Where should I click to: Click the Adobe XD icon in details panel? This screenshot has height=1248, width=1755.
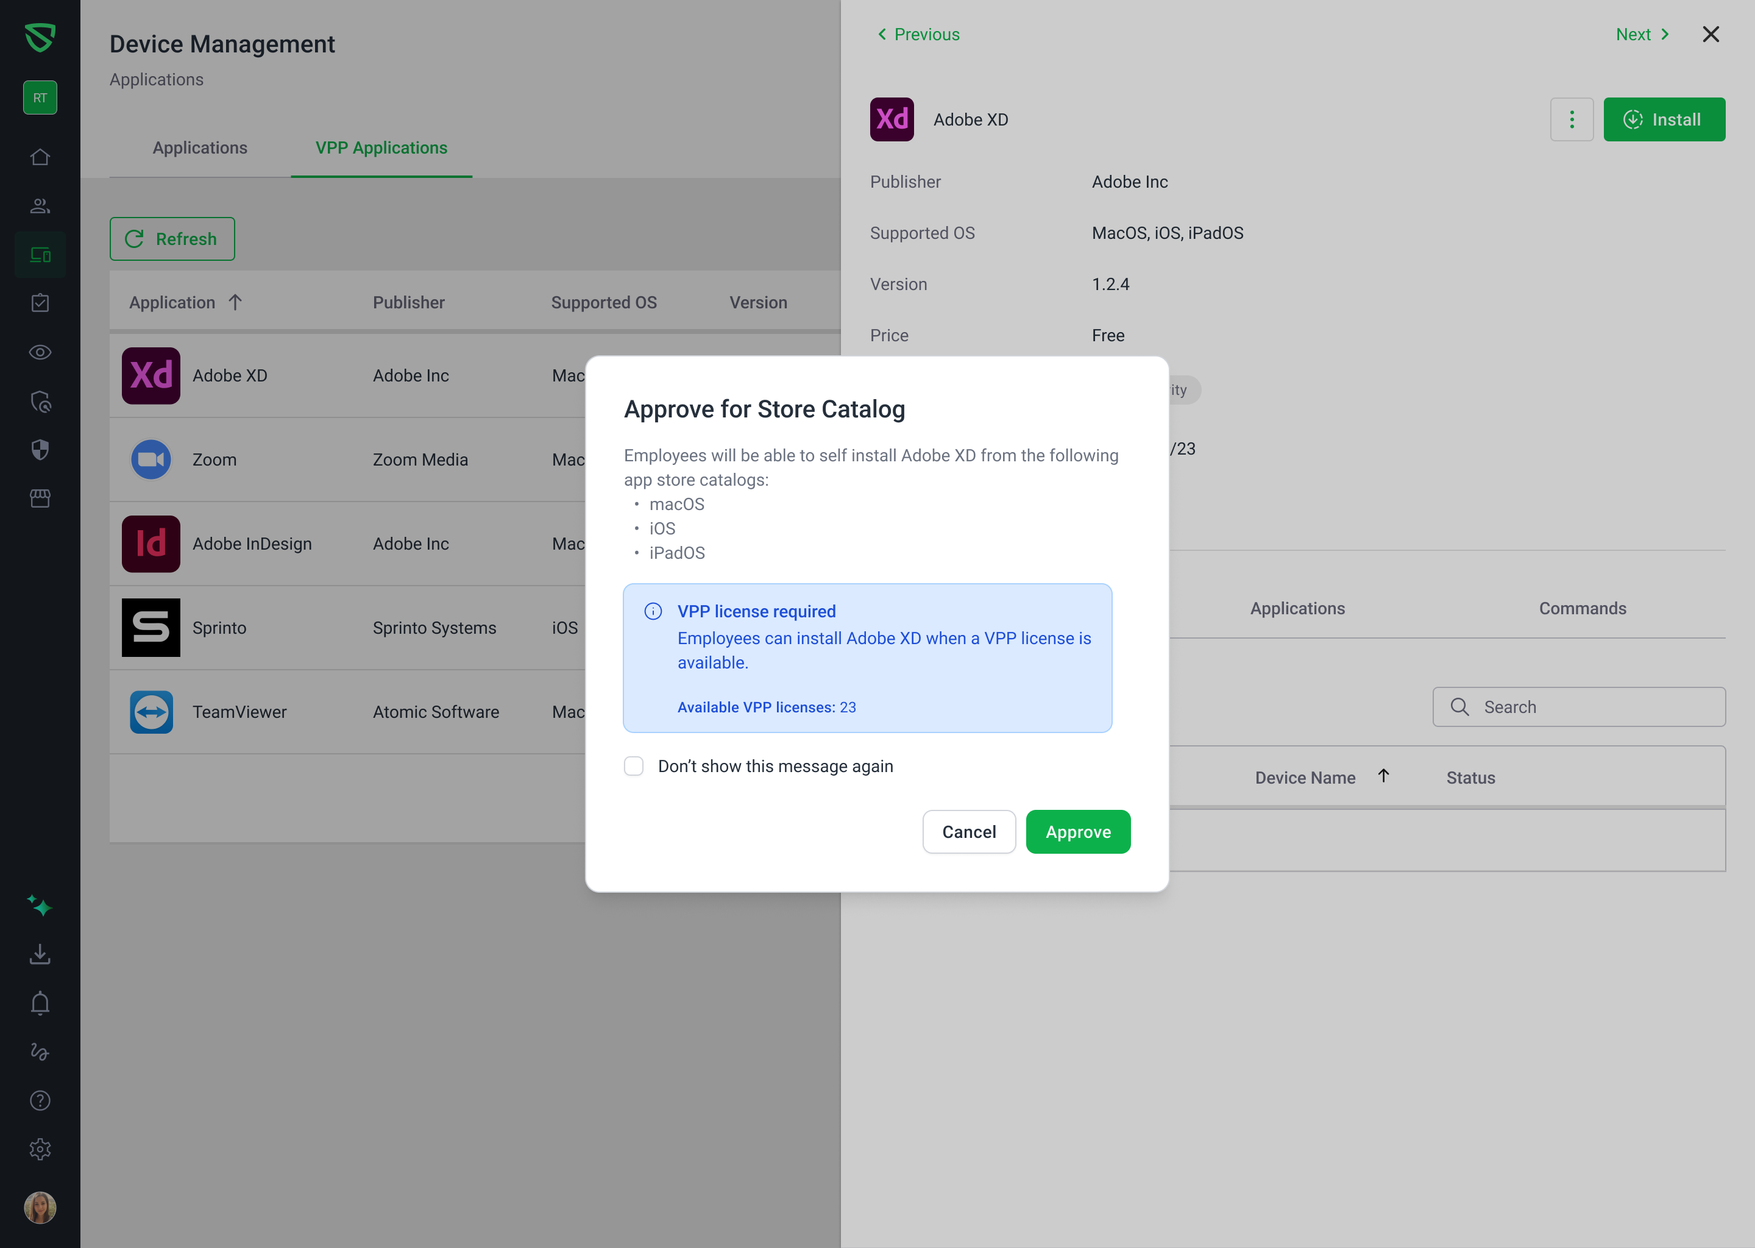click(892, 119)
